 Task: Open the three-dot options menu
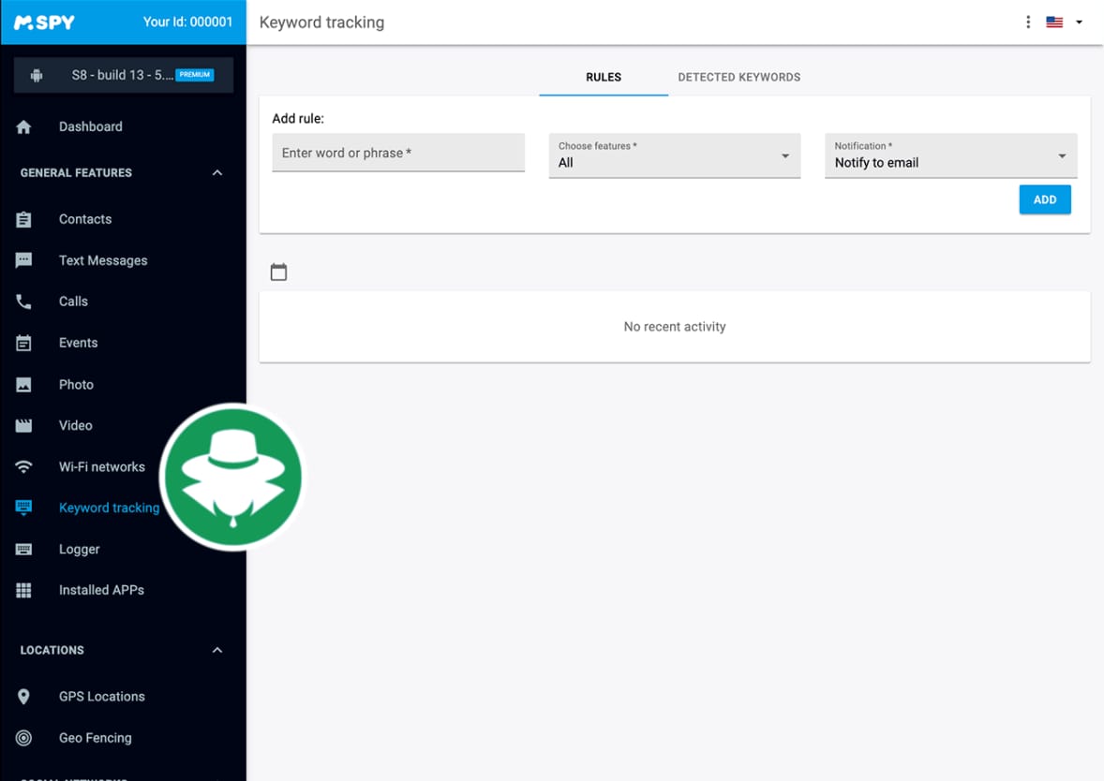(1028, 22)
